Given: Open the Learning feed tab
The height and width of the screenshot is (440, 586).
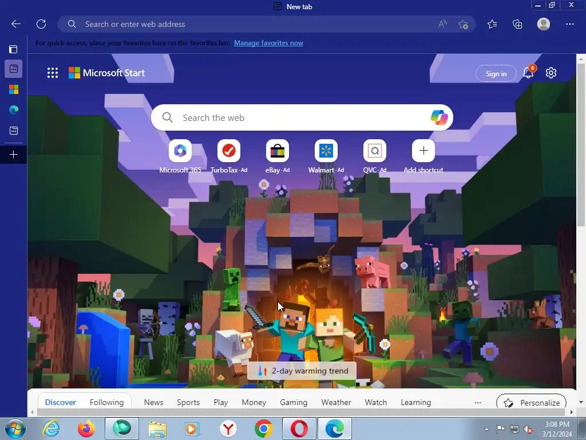Looking at the screenshot, I should pyautogui.click(x=415, y=403).
